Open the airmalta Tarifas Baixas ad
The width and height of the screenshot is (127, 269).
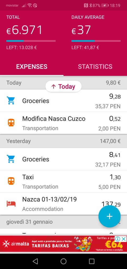[x=63, y=244]
